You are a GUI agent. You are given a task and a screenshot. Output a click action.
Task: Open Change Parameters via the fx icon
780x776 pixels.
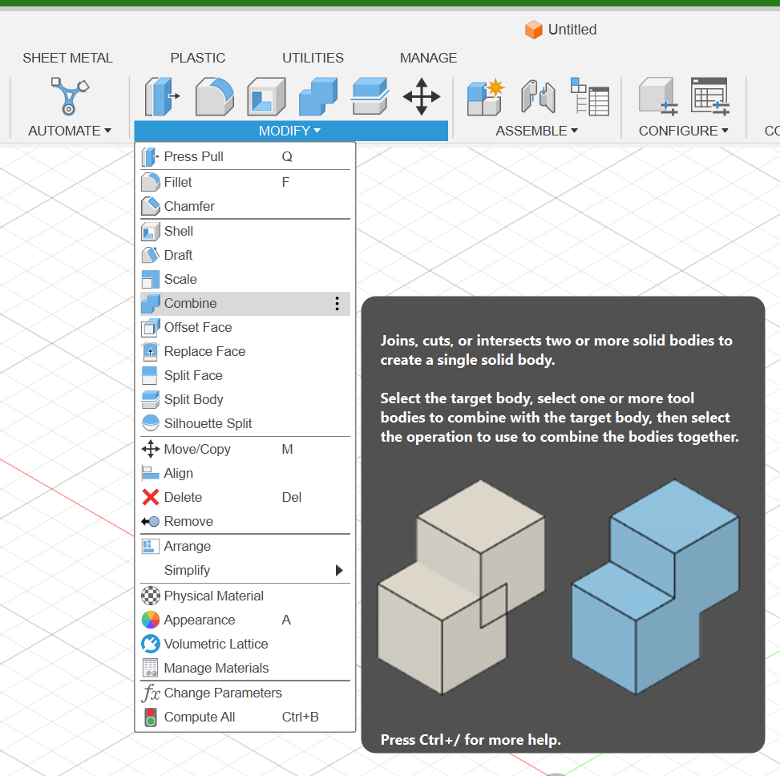point(152,693)
